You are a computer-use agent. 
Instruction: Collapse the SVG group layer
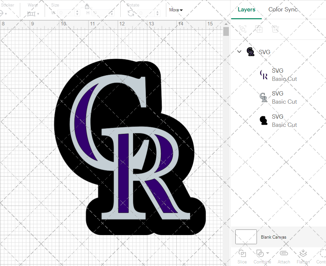(x=239, y=52)
